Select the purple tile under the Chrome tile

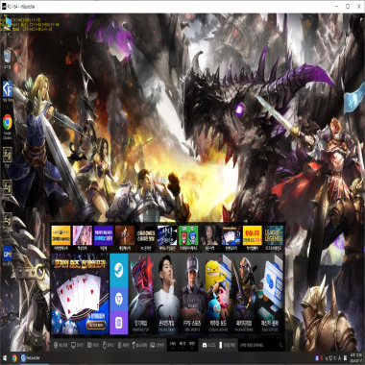click(119, 323)
